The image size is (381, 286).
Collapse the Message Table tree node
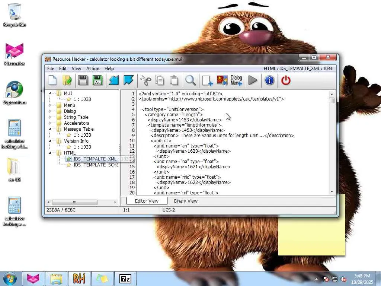[x=50, y=129]
